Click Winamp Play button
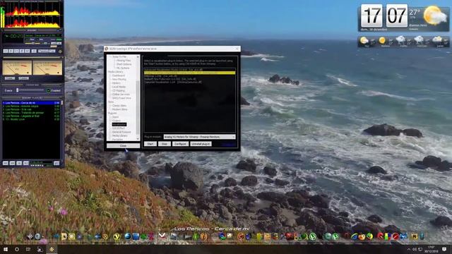Screen dimensions: 452x254 11,51
